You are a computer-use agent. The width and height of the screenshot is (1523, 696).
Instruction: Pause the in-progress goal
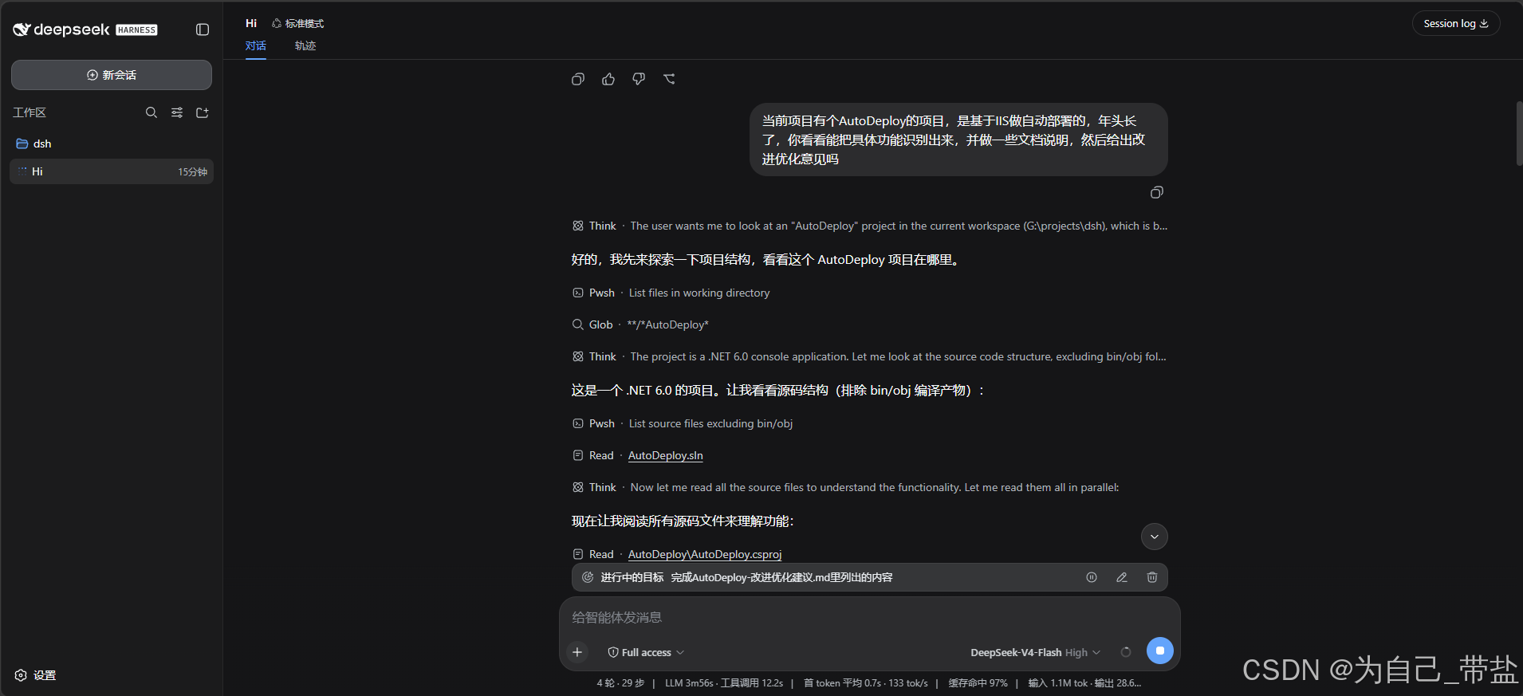1092,577
